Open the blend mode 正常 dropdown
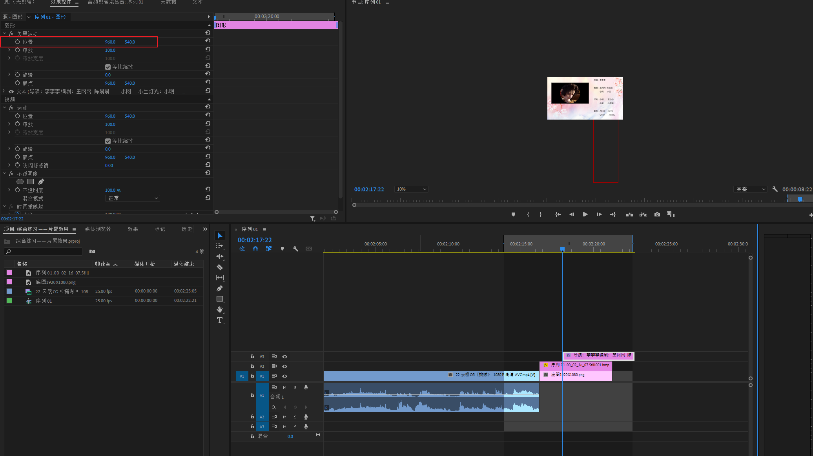The image size is (813, 456). coord(133,198)
